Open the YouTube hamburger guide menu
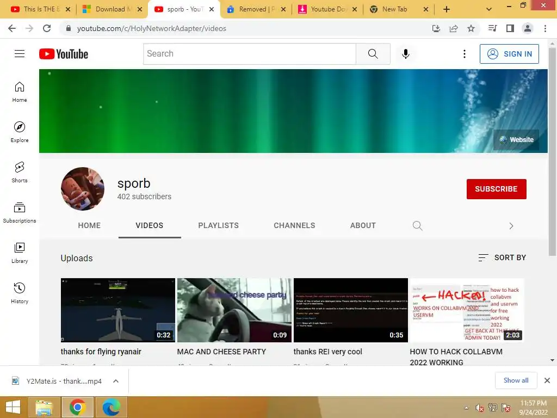The width and height of the screenshot is (557, 418). (x=20, y=54)
